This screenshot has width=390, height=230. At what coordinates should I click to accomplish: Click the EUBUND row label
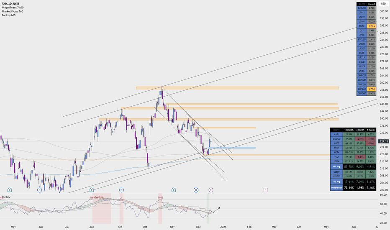pos(362,8)
